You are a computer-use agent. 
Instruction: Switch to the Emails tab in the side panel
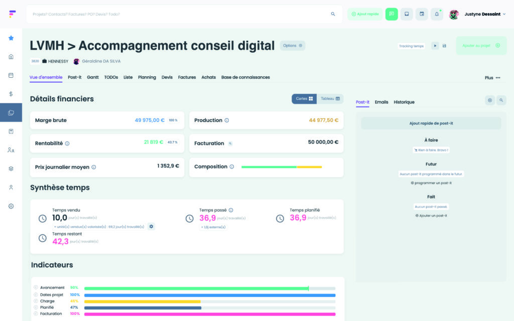point(381,102)
